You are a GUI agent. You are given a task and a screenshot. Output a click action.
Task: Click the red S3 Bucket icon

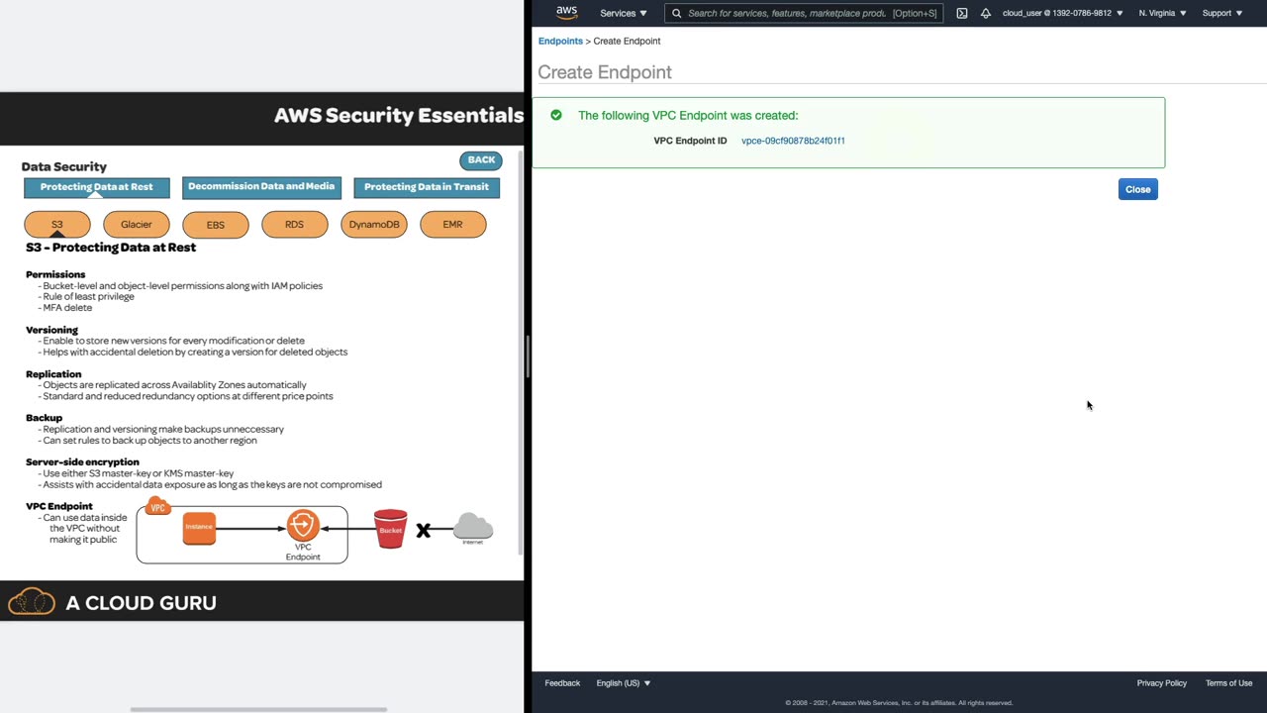390,529
